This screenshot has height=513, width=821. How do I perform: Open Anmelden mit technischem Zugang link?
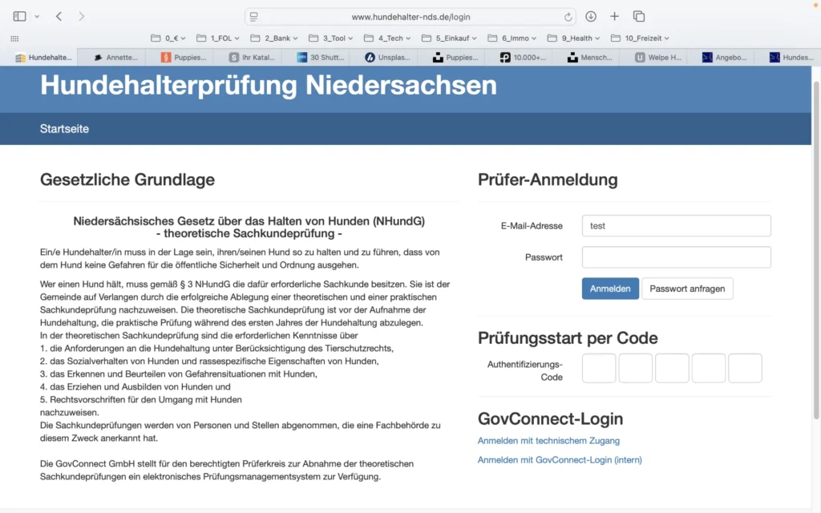point(548,441)
